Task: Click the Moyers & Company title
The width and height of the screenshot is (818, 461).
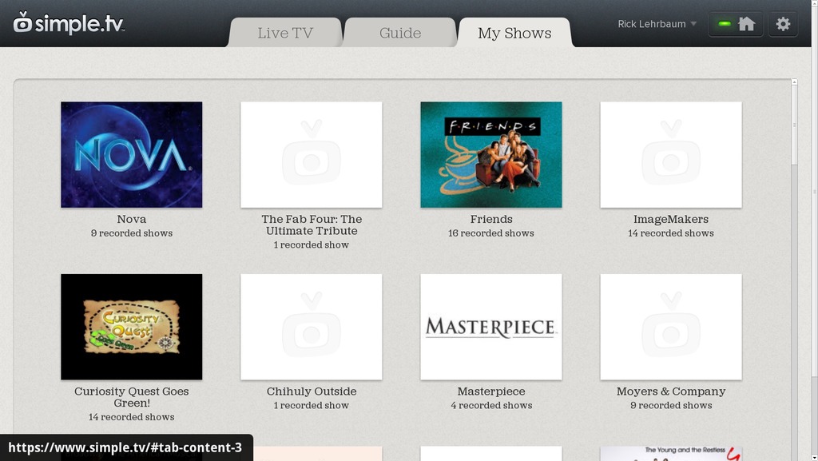Action: click(671, 391)
